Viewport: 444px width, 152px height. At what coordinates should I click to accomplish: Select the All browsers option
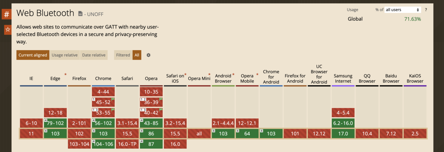[137, 55]
